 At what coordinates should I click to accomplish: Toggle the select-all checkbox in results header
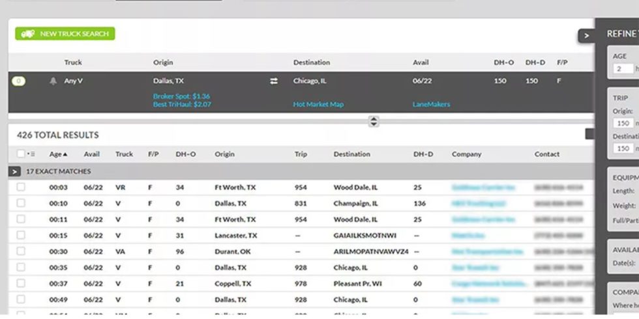coord(21,154)
